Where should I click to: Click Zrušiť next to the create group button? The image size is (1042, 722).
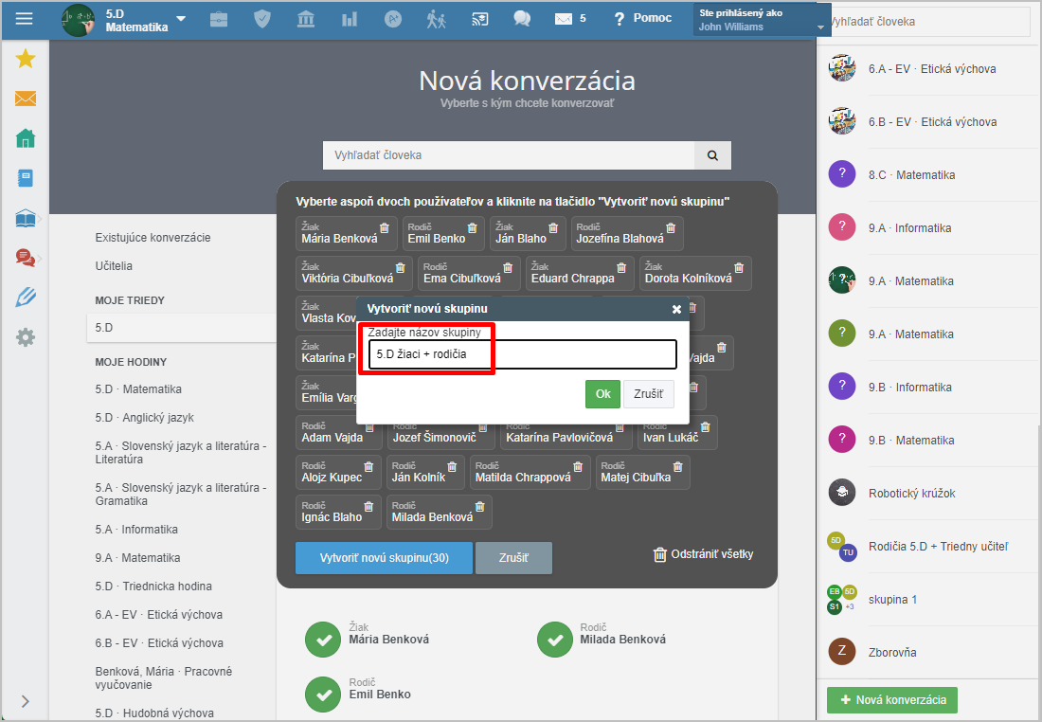pos(513,558)
